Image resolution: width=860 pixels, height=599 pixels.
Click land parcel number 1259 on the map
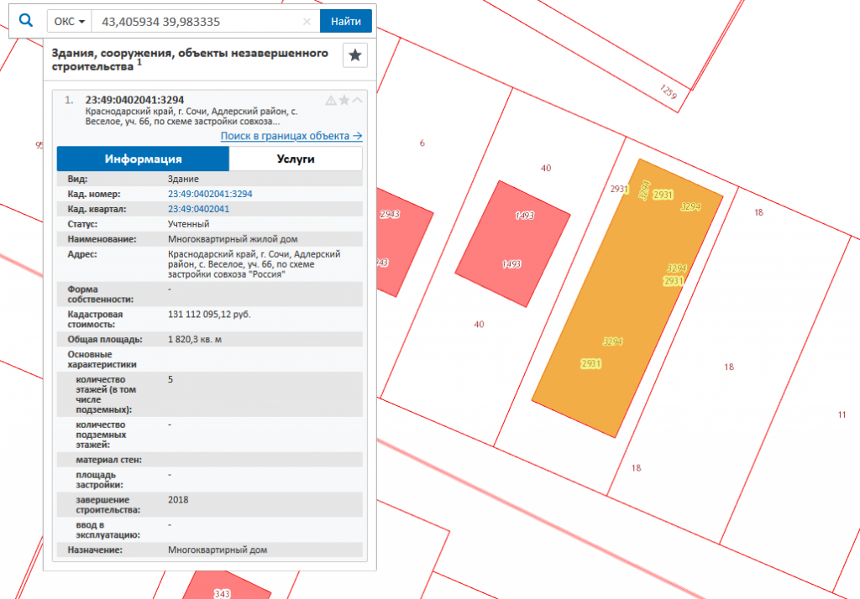[x=669, y=91]
